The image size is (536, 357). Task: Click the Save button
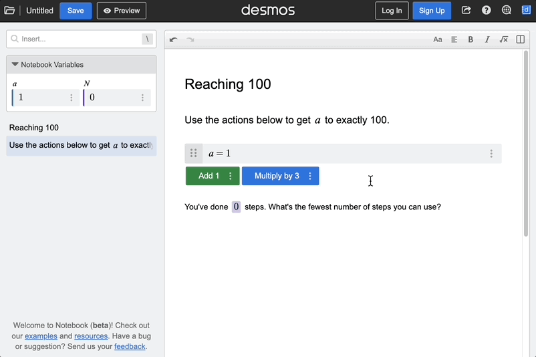(x=76, y=11)
